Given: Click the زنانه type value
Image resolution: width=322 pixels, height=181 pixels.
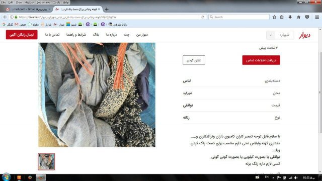Looking at the screenshot, I should pos(186,118).
